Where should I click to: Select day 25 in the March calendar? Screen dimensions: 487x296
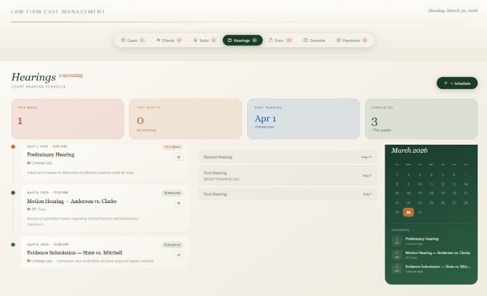[431, 202]
